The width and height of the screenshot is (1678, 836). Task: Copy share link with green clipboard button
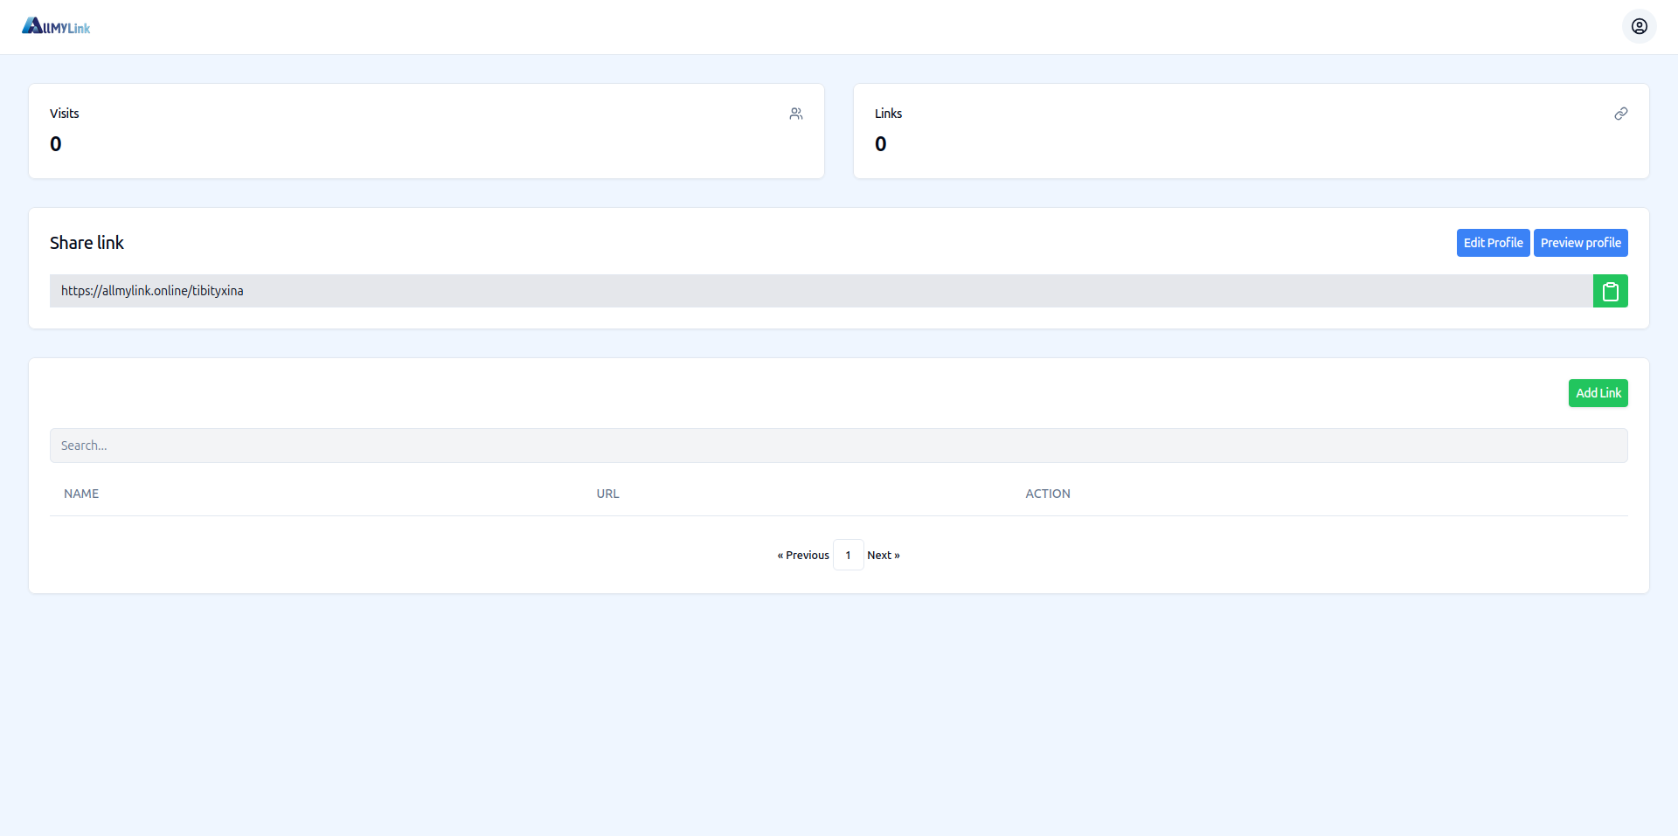pyautogui.click(x=1610, y=291)
